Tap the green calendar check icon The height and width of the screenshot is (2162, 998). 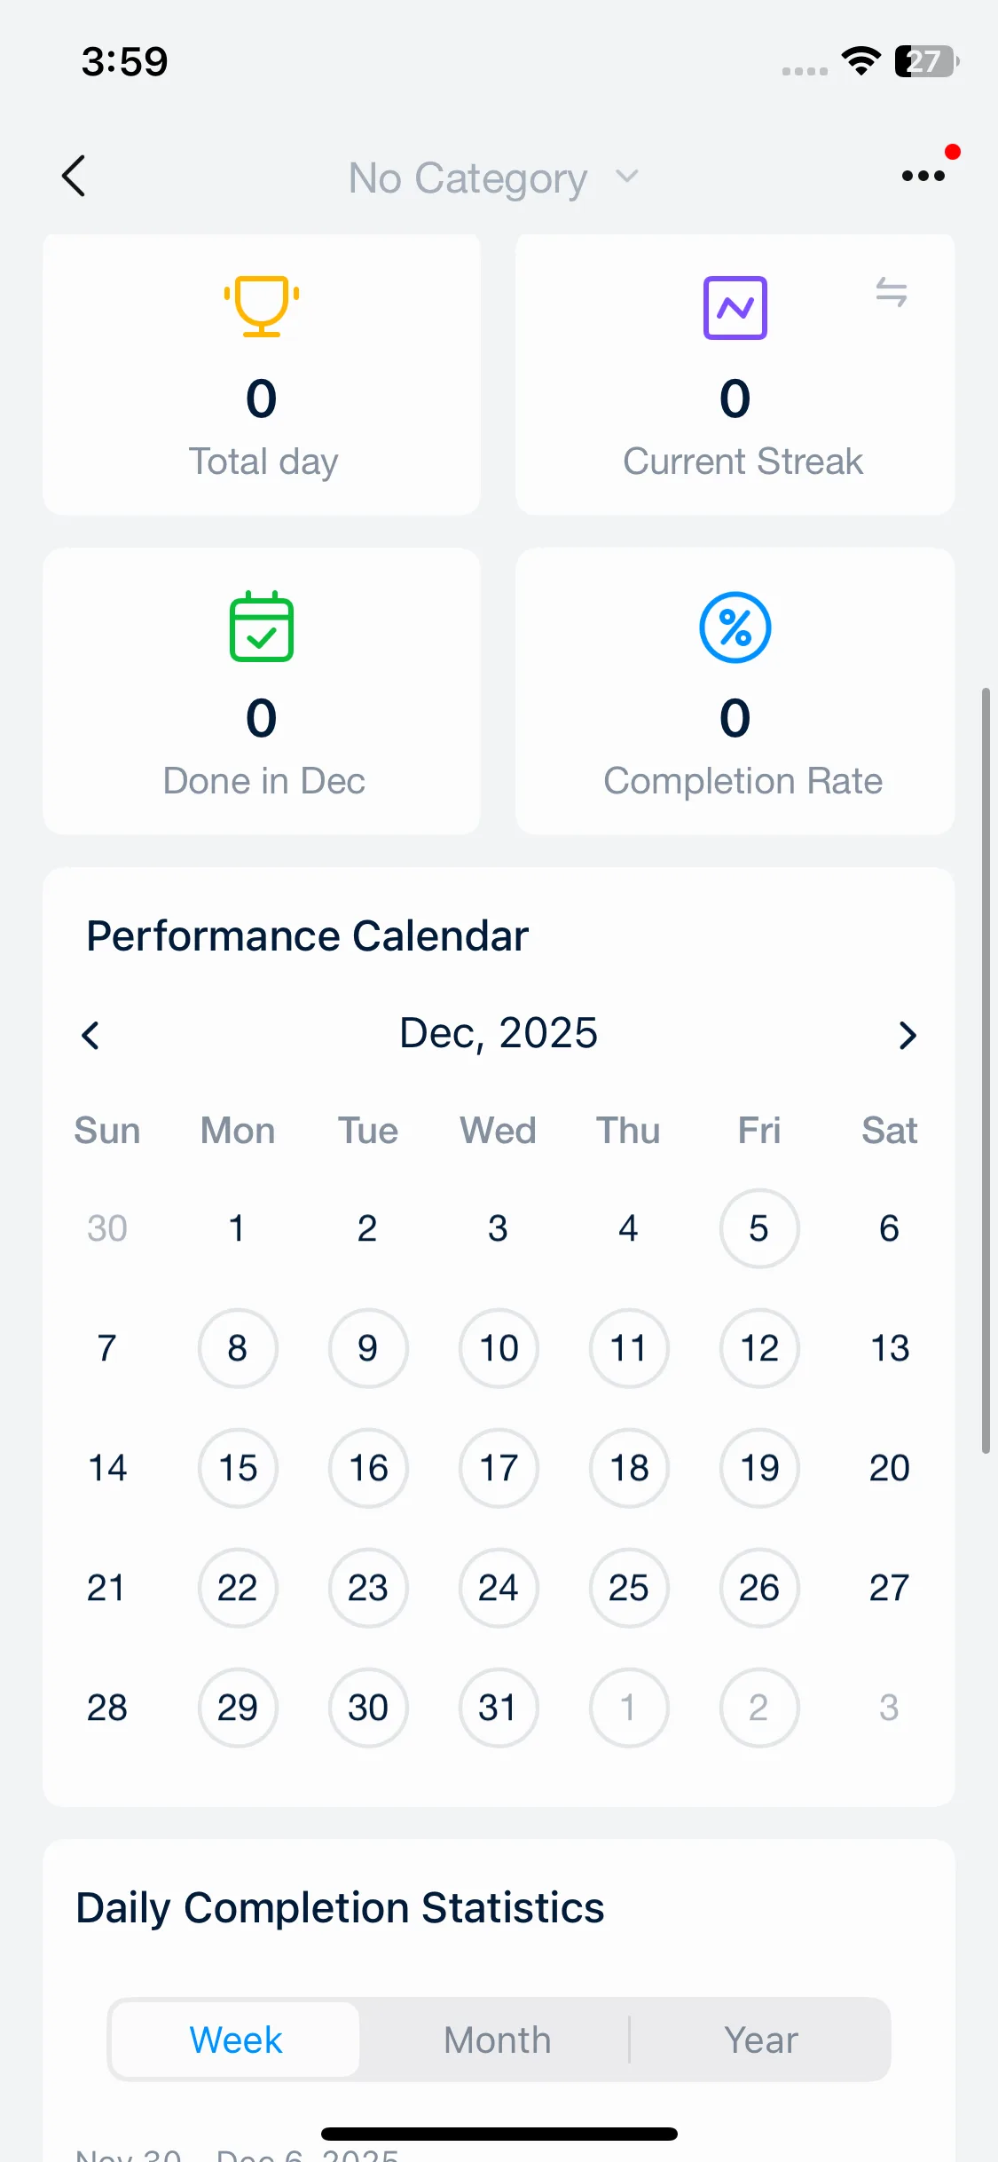262,627
